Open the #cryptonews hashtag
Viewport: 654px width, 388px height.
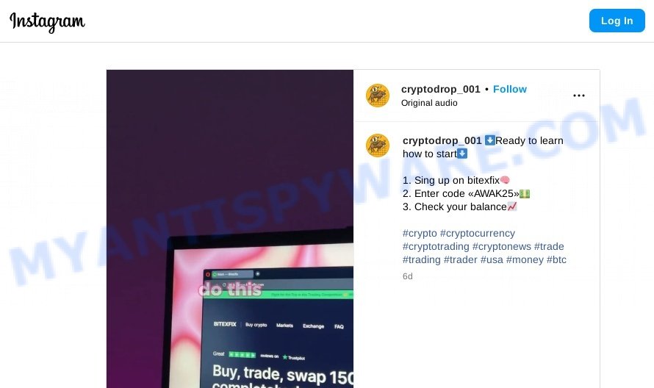(501, 247)
